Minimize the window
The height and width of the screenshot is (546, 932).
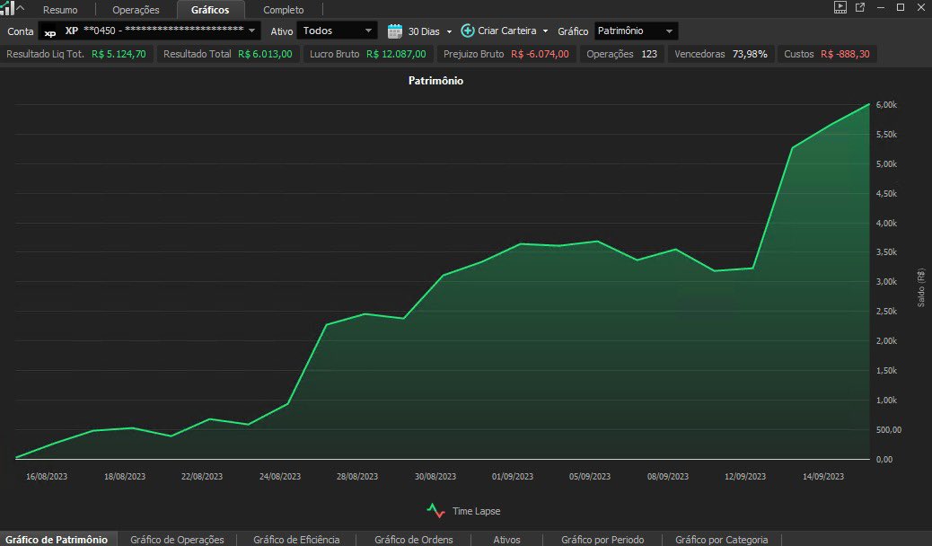(881, 7)
